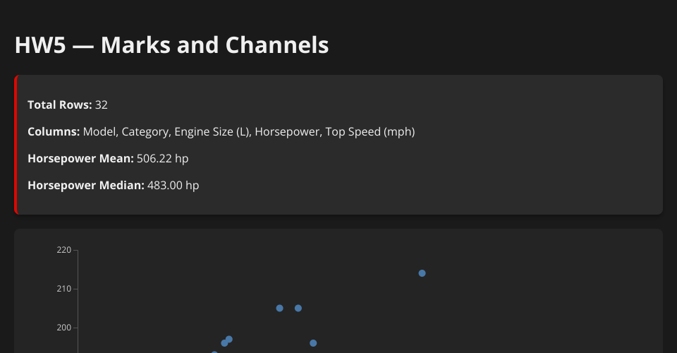Click the 200 tick label on the y-axis
The width and height of the screenshot is (677, 353).
(x=64, y=328)
